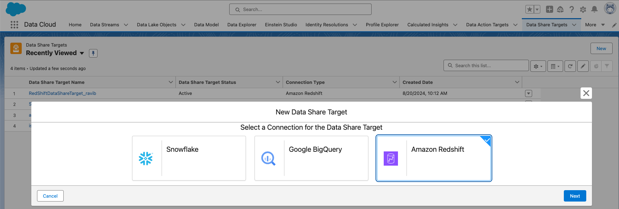Screen dimensions: 619x209
Task: Open the App Launcher grid icon
Action: (14, 25)
